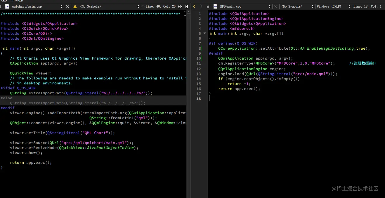Screen dimensions: 385x198
Task: Click SizeRootObjectToView in the left editor
Action: [x=110, y=148]
